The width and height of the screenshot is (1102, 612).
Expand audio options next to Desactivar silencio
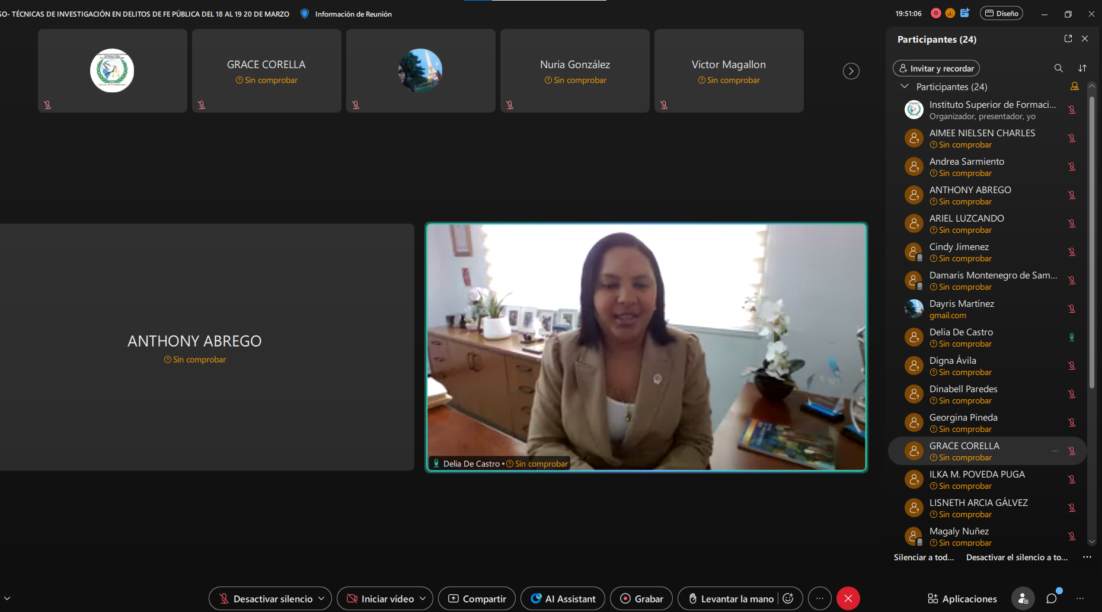(x=321, y=598)
